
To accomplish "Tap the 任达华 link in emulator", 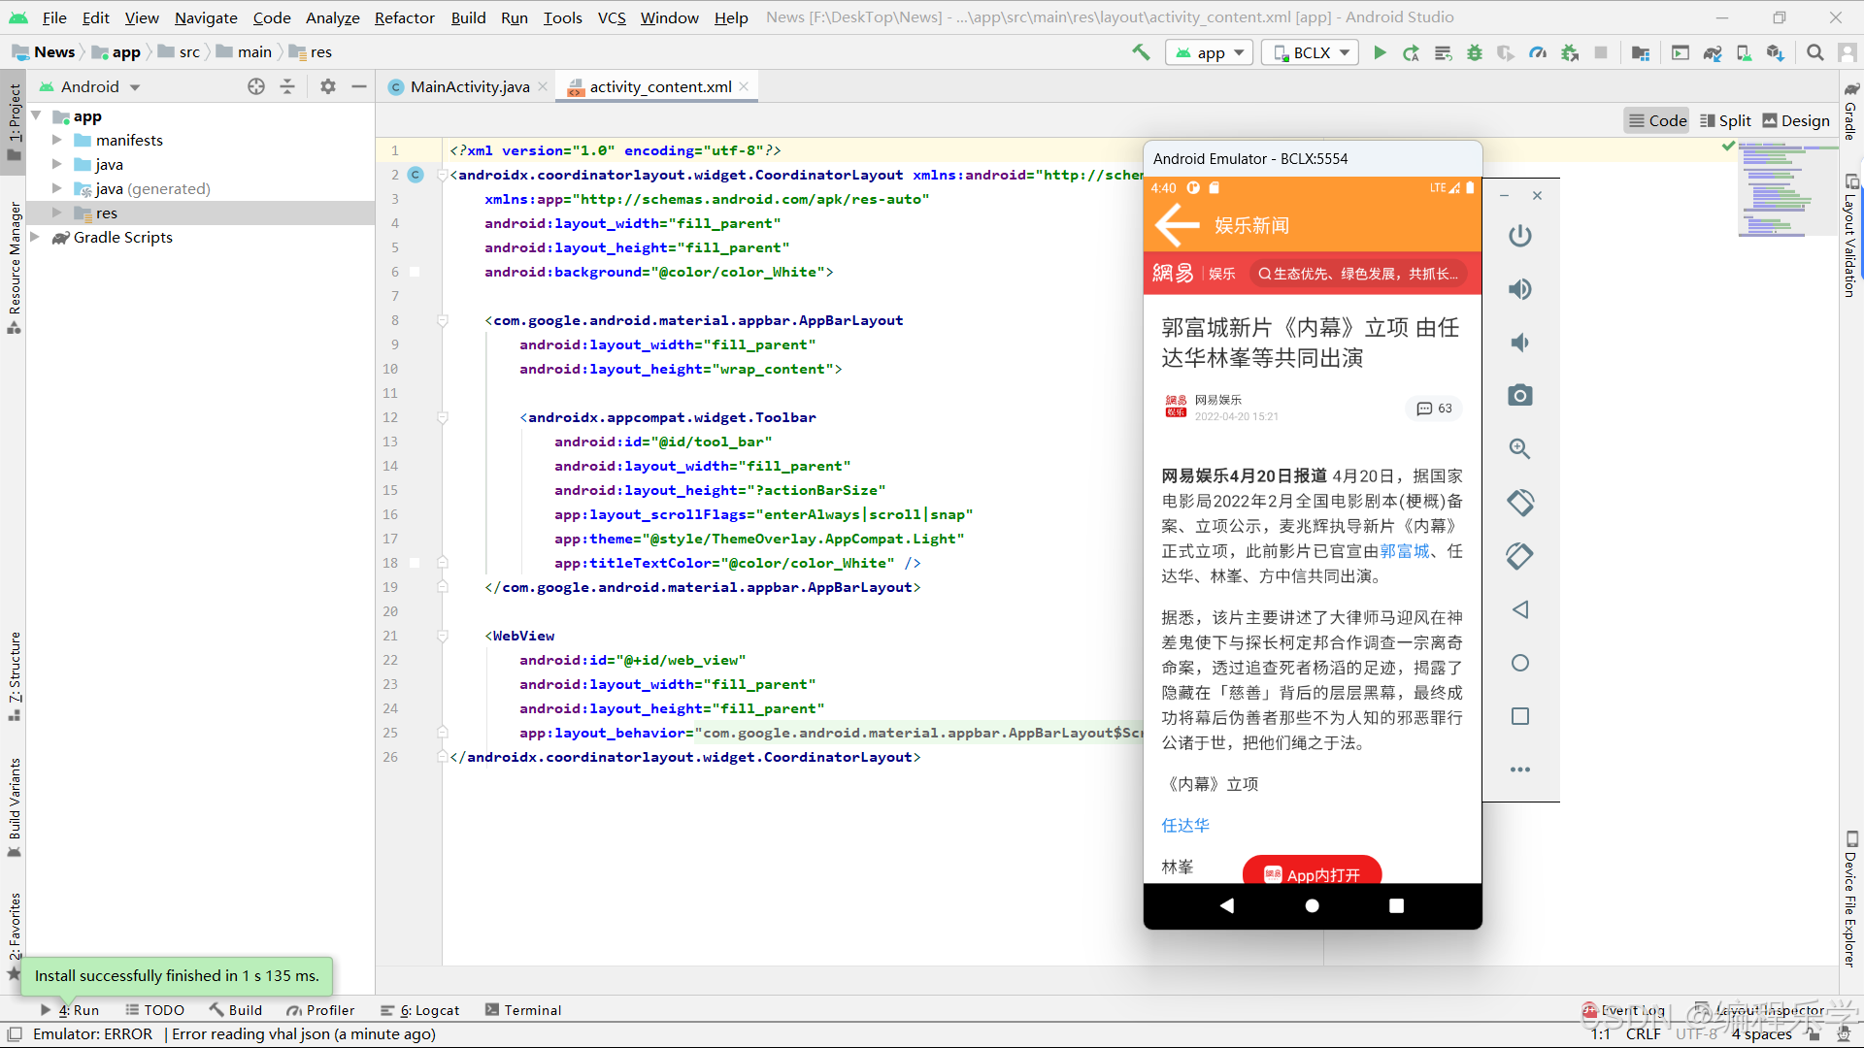I will click(1185, 825).
